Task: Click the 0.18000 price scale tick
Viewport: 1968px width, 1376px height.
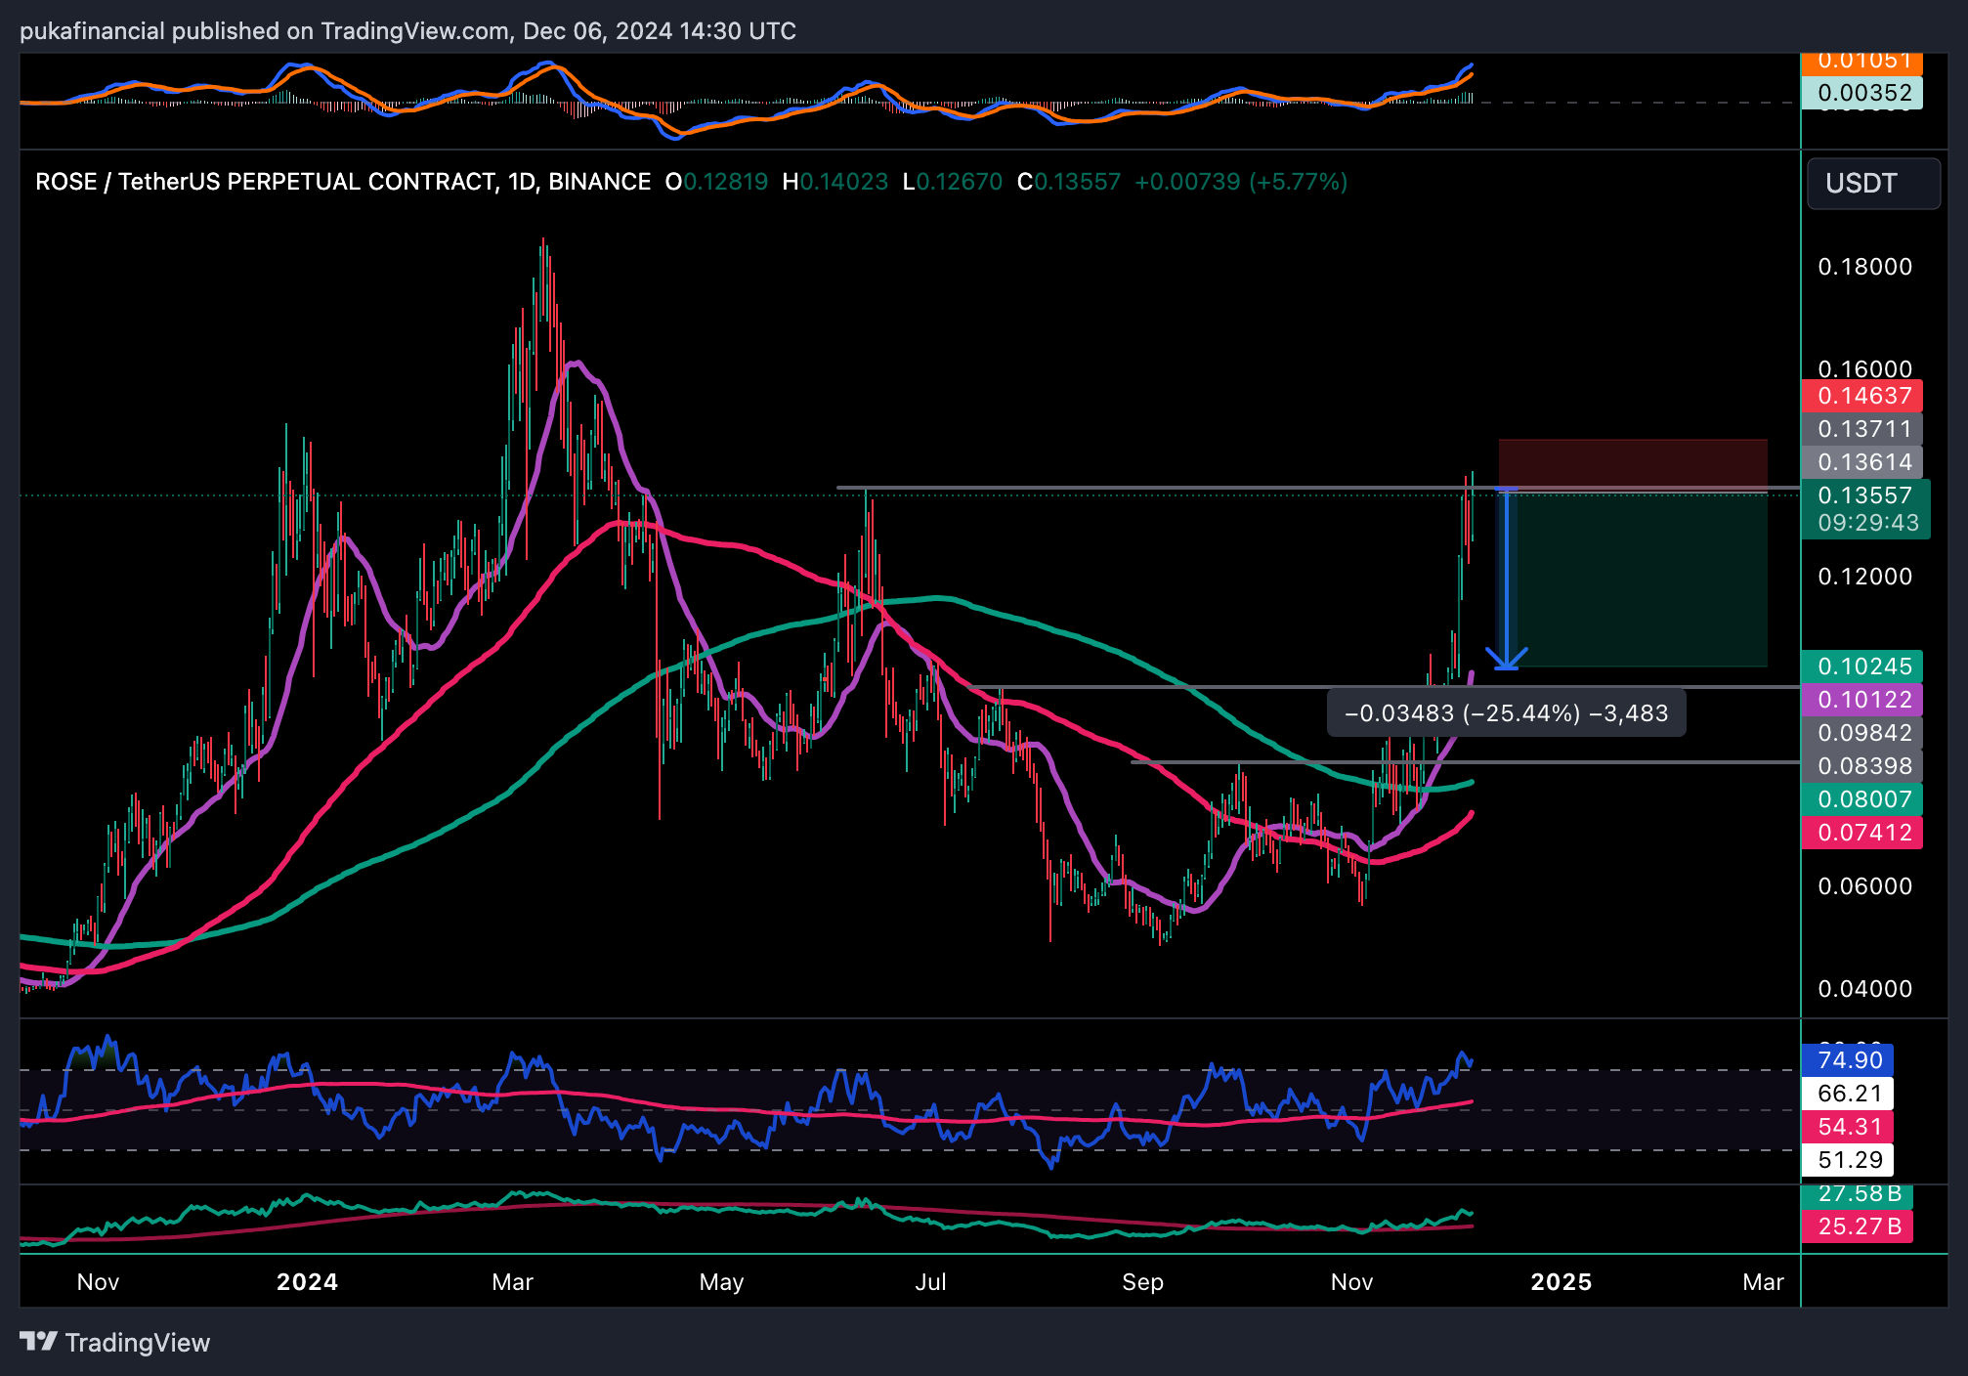Action: click(x=1864, y=267)
